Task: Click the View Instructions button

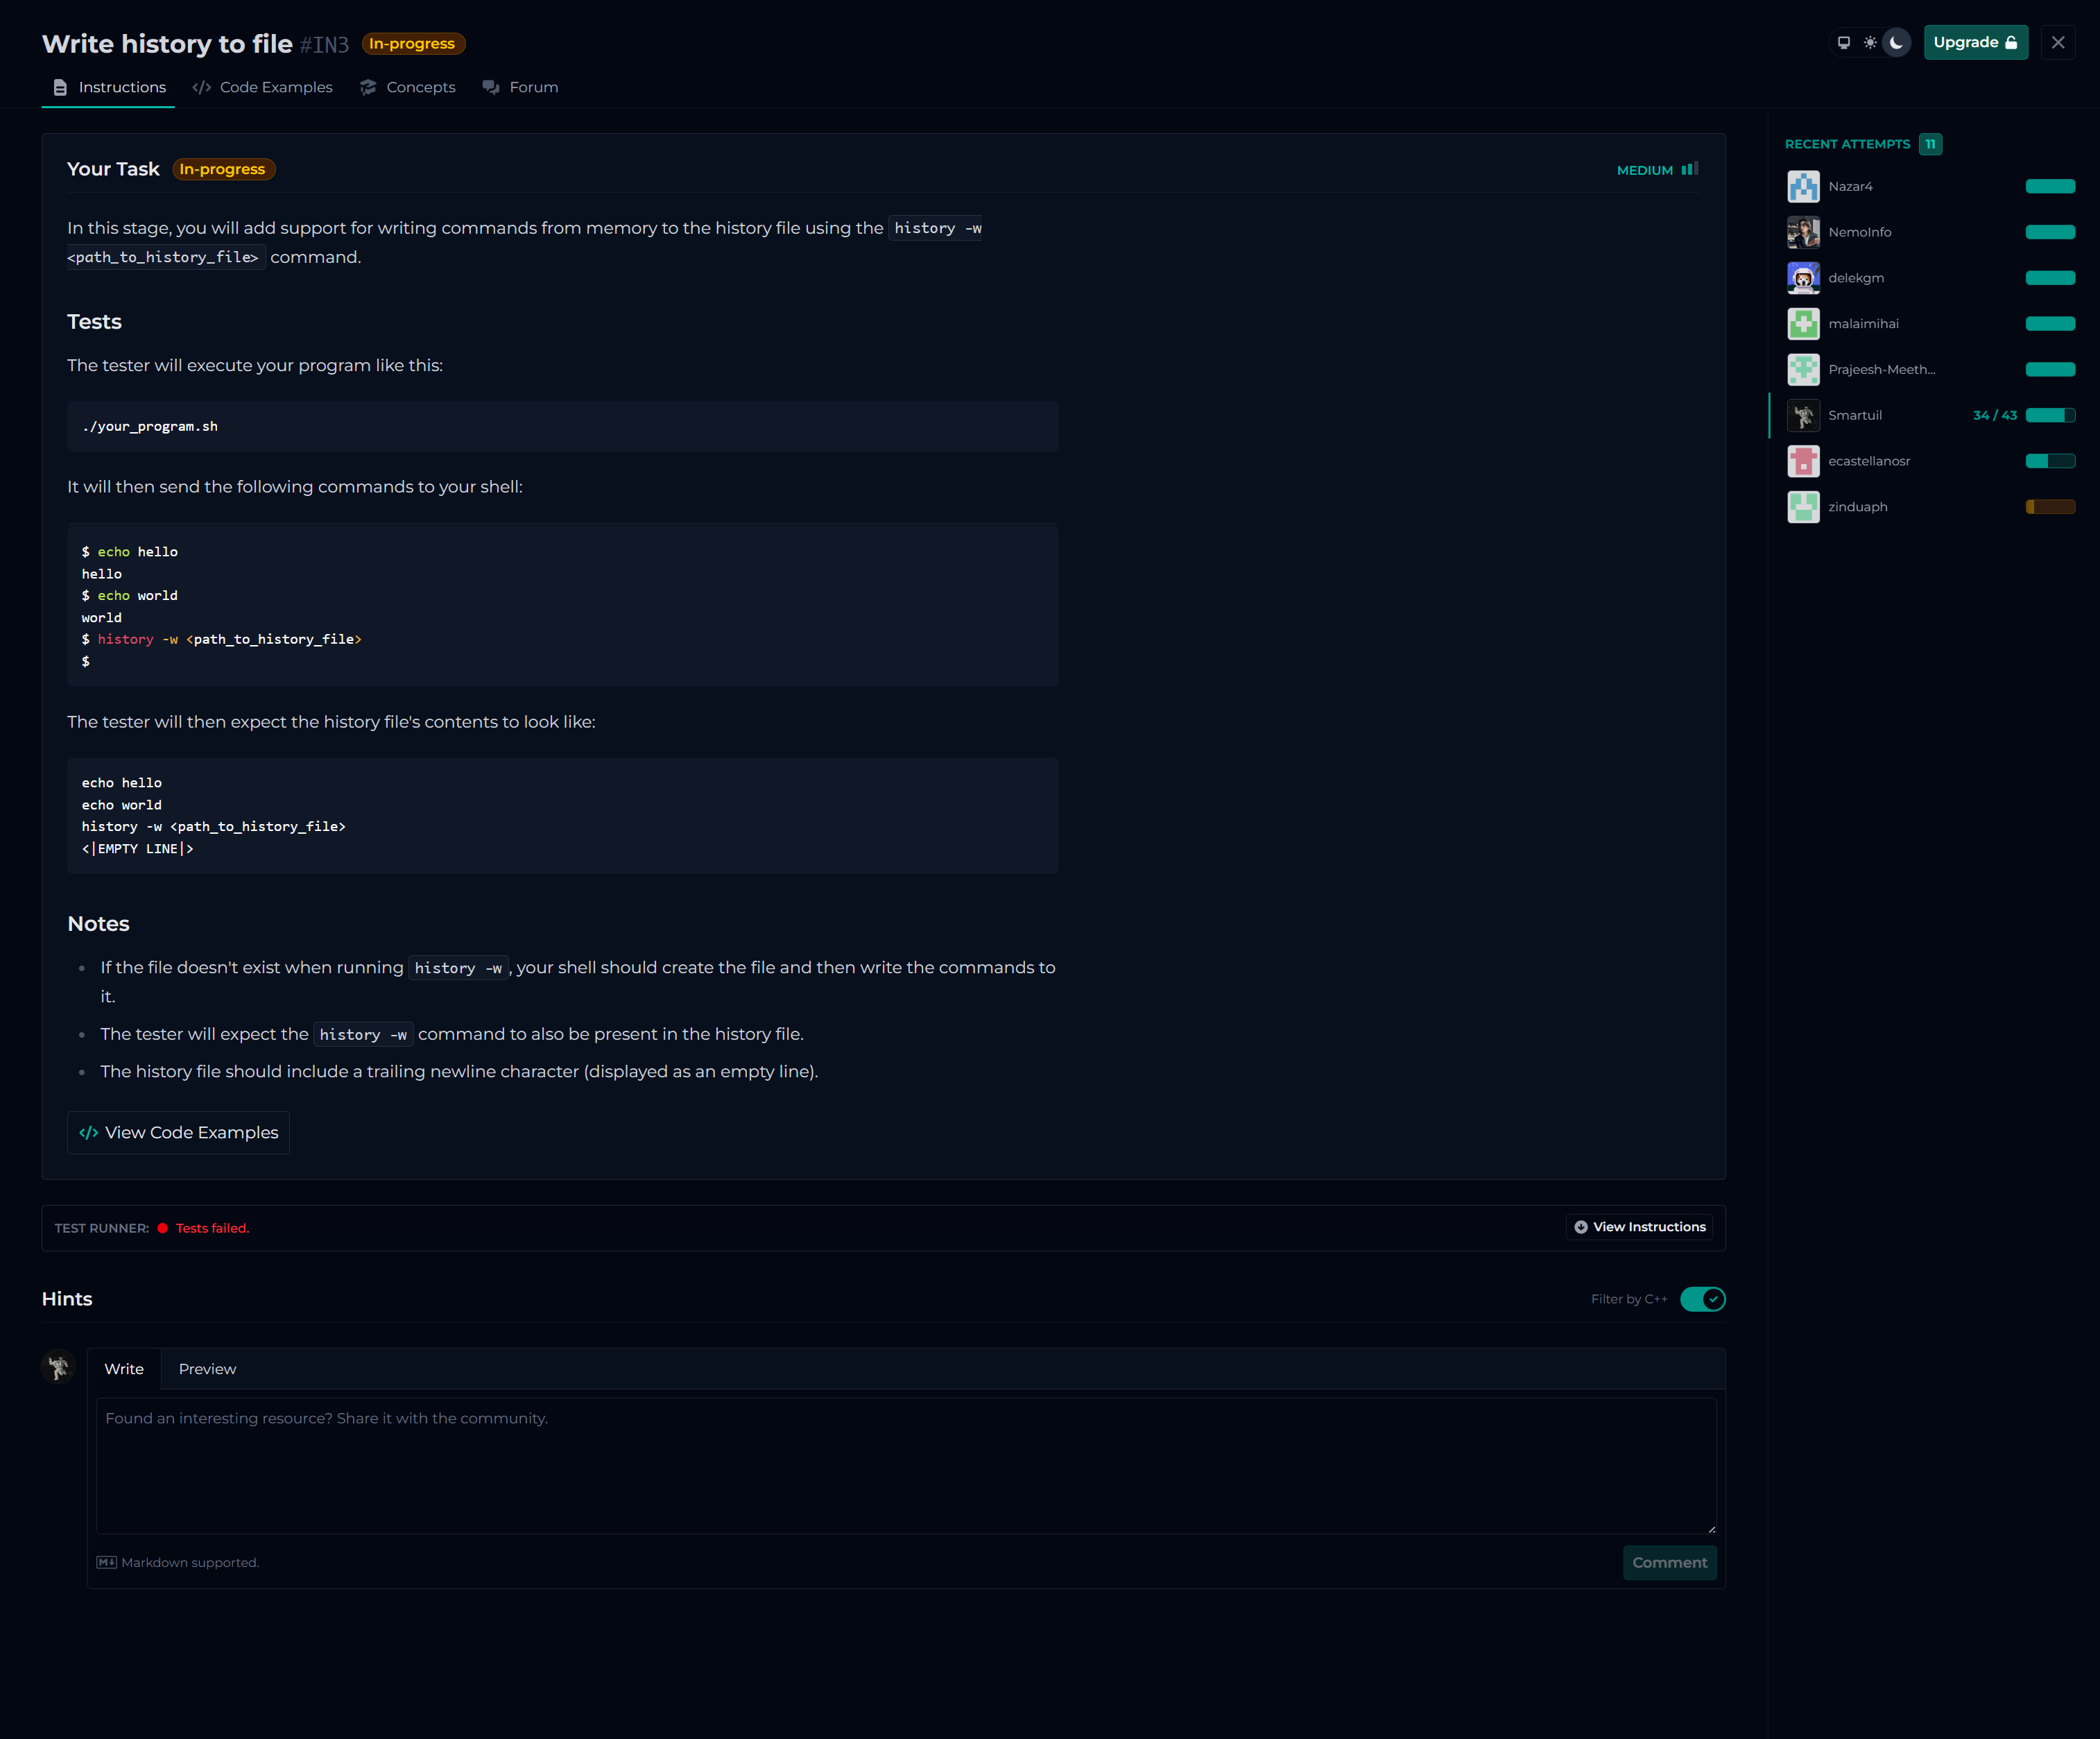Action: pos(1639,1227)
